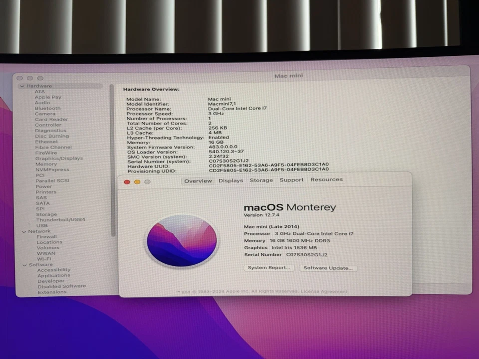Switch to the Storage tab
The image size is (479, 359).
261,180
